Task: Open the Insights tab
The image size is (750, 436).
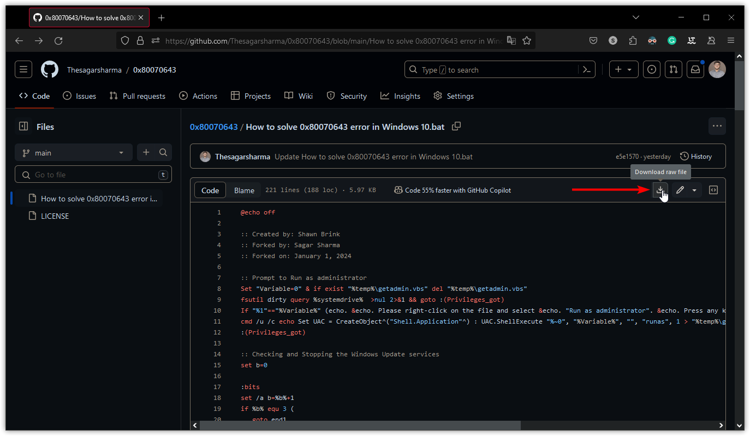Action: [x=401, y=96]
